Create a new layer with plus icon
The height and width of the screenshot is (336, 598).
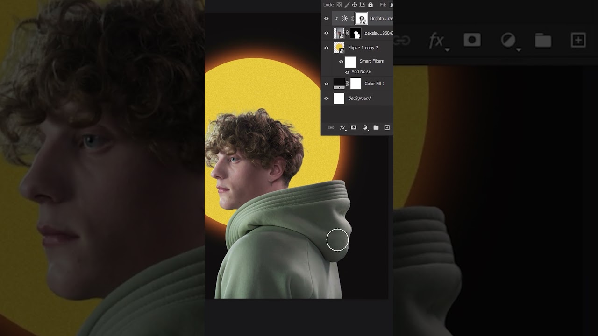click(387, 127)
